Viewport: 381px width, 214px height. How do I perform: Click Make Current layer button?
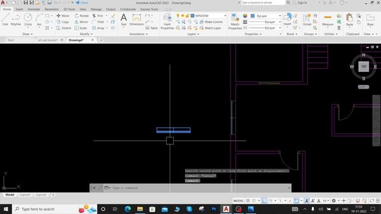click(x=211, y=22)
